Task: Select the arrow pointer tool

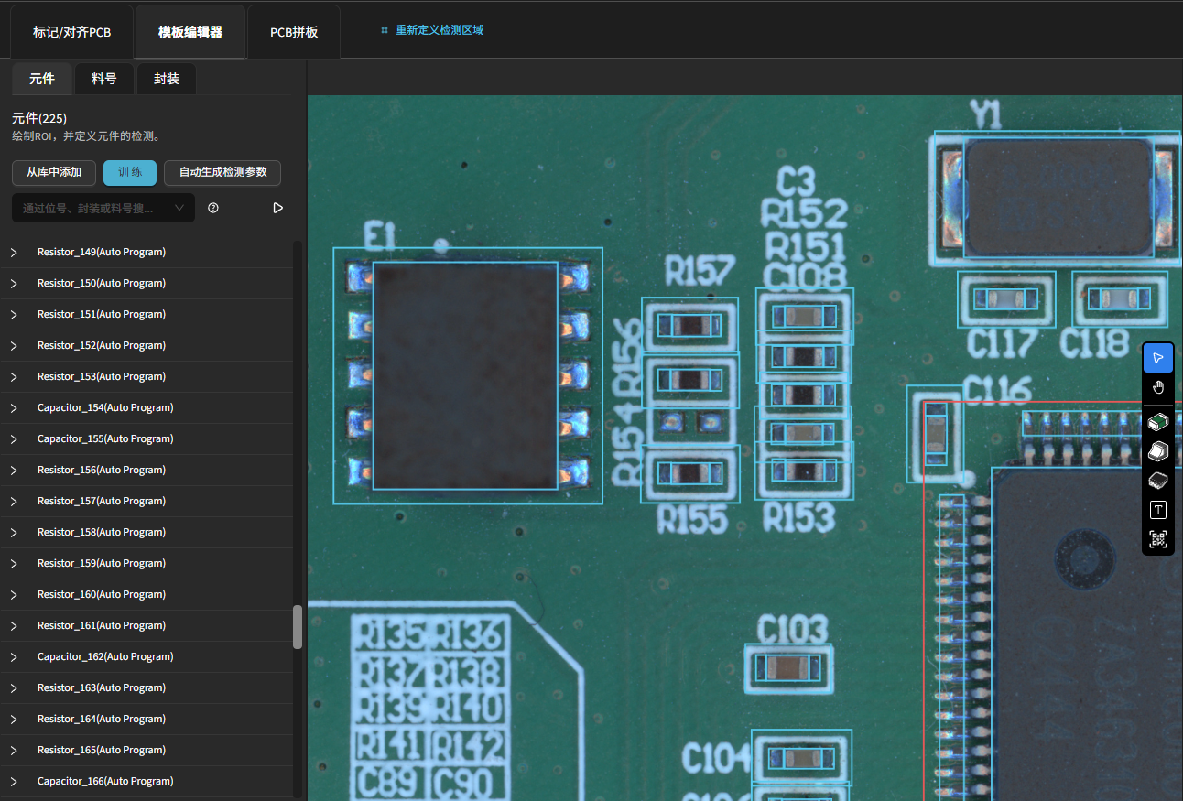Action: point(1158,358)
